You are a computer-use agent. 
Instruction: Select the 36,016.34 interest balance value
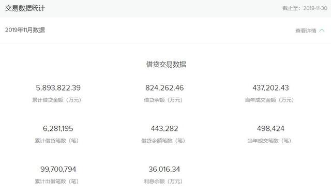click(164, 169)
